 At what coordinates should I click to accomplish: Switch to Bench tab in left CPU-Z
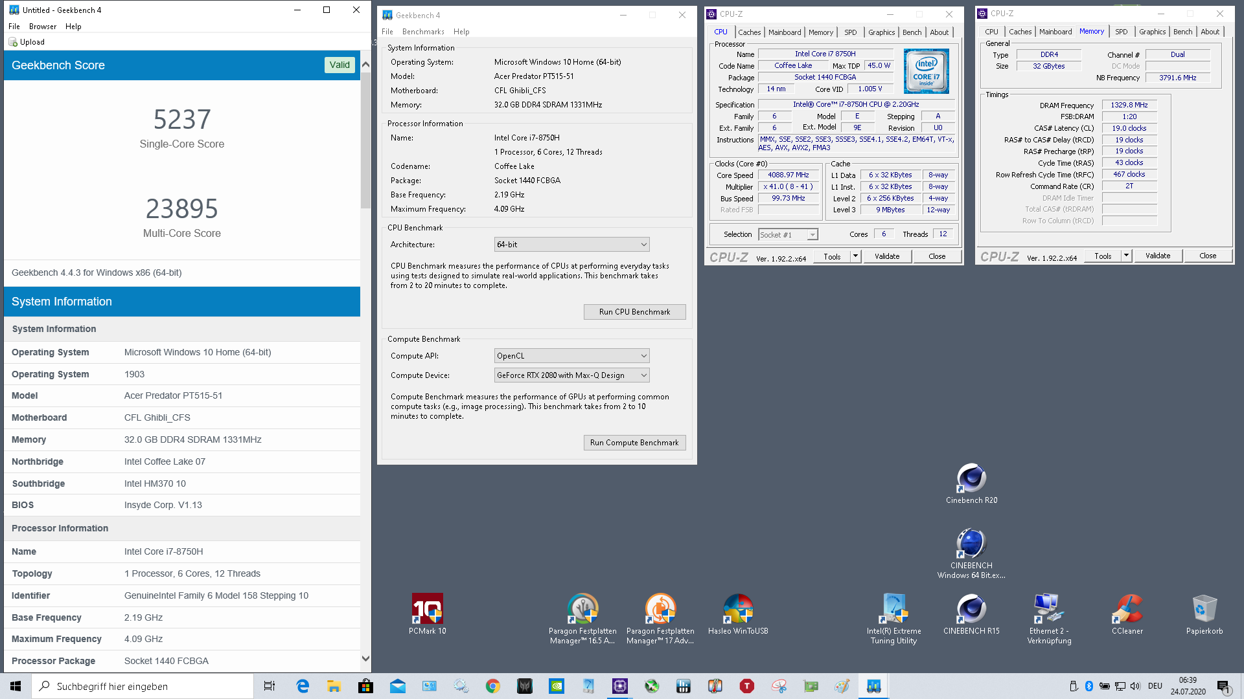(x=912, y=32)
